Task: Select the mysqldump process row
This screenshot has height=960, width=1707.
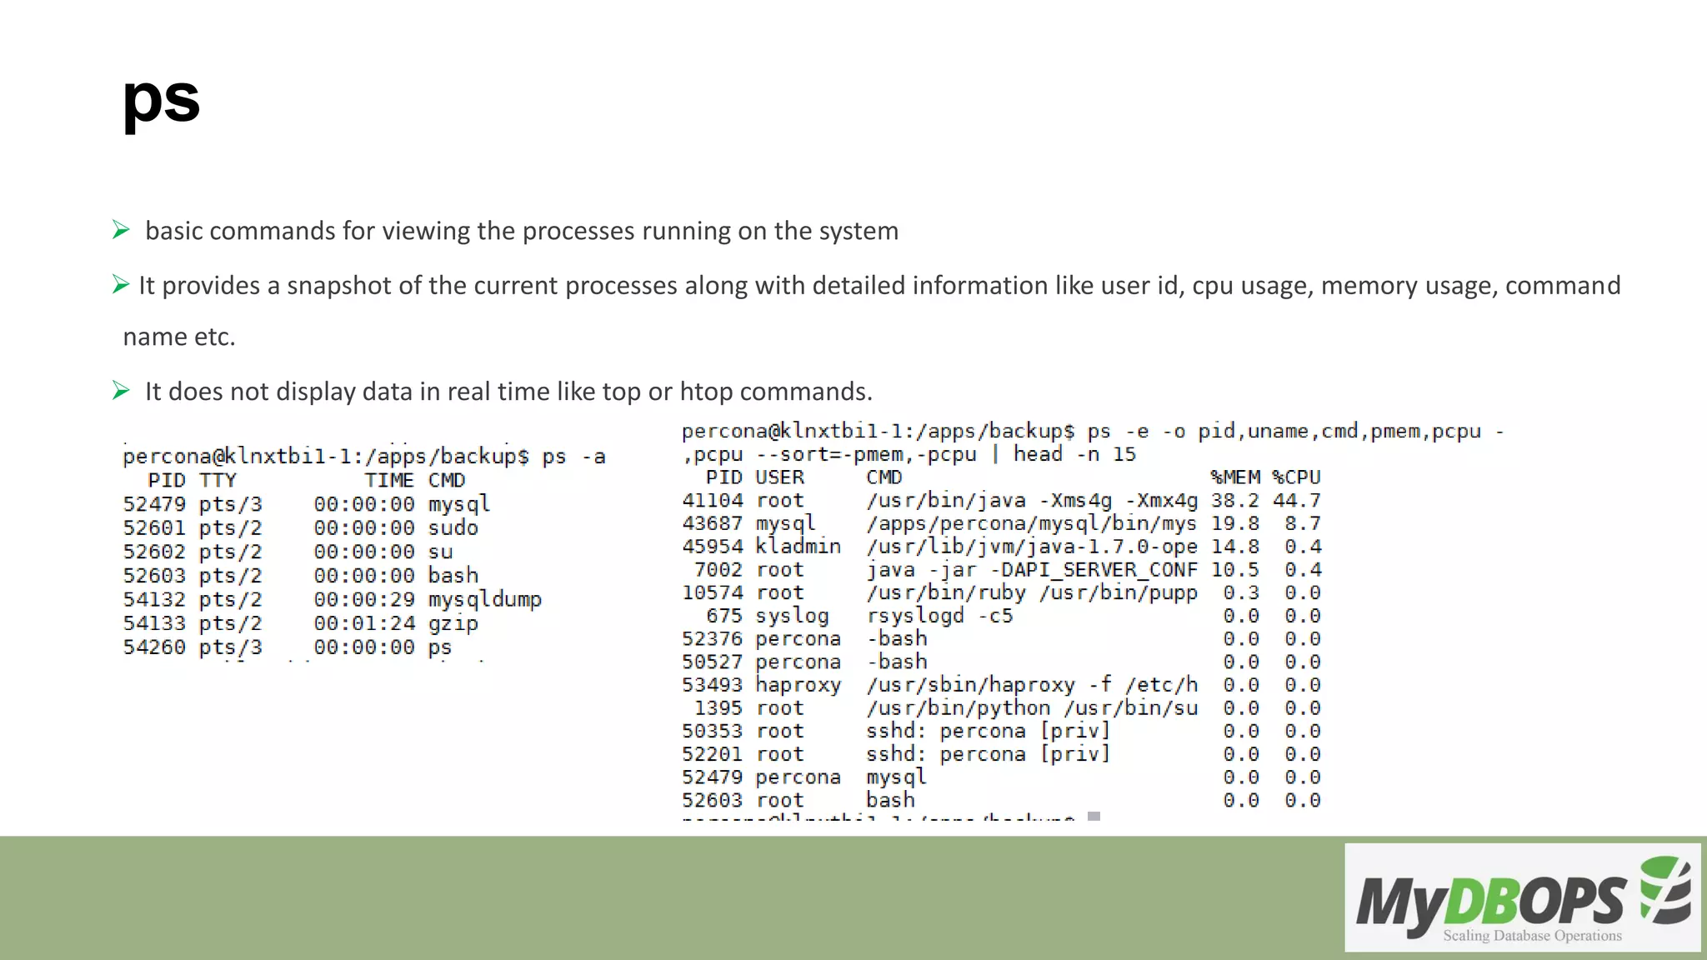Action: [332, 600]
